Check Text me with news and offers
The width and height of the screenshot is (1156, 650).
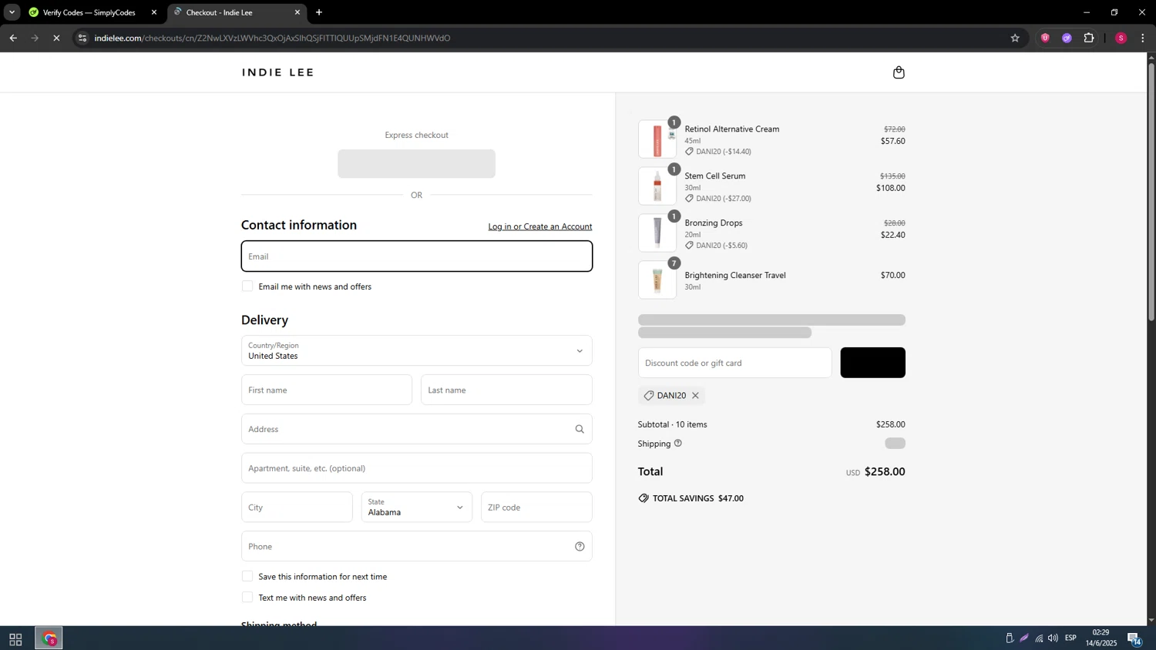(247, 598)
